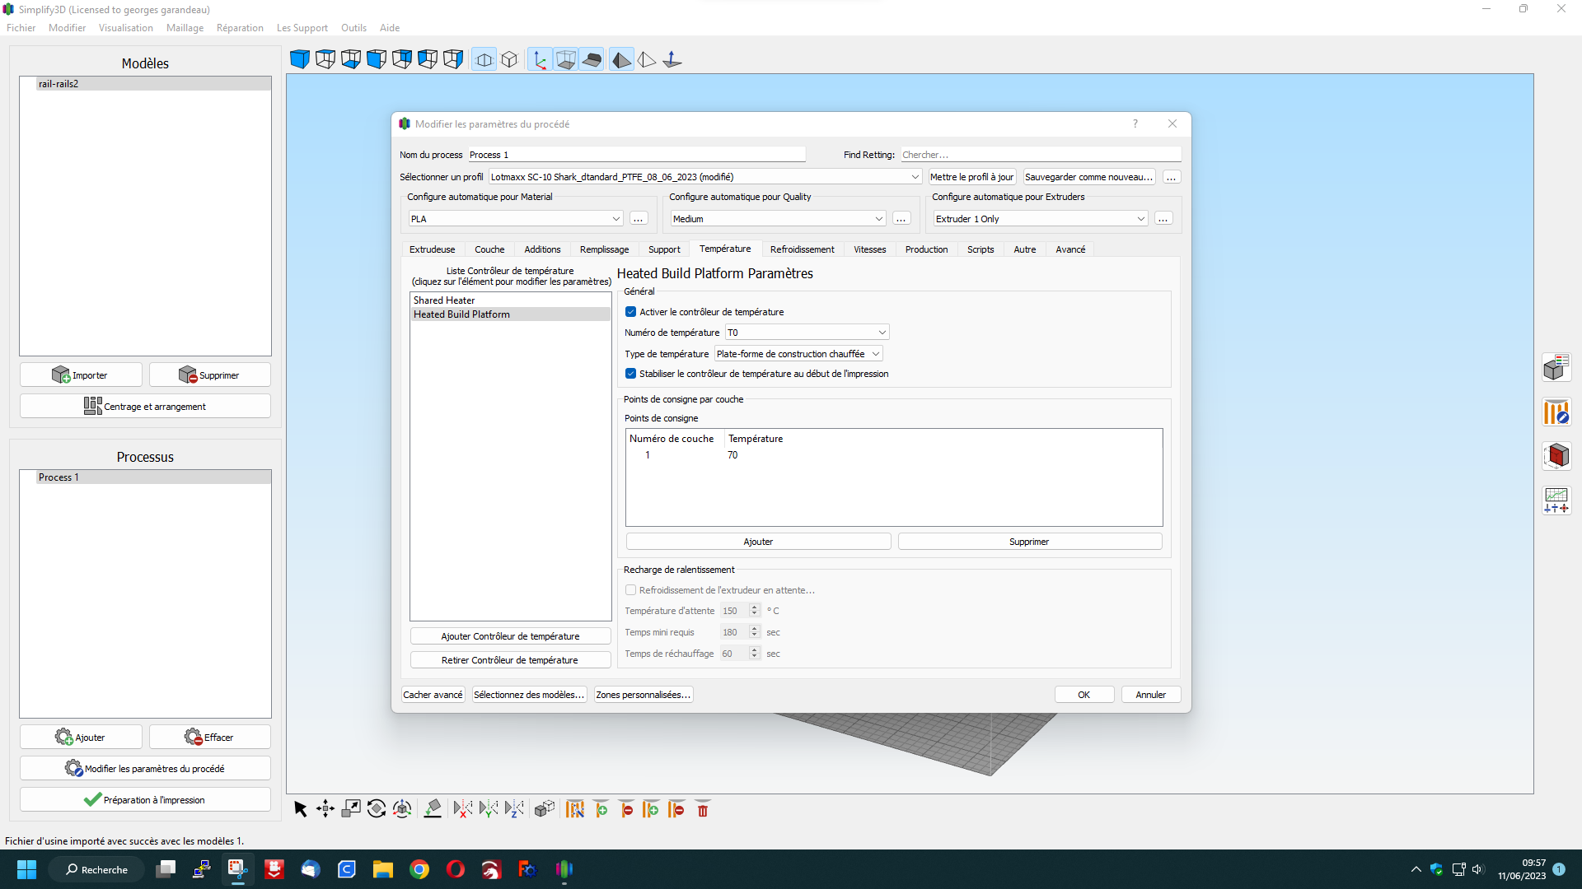
Task: Open the machine control panel icon
Action: point(1556,500)
